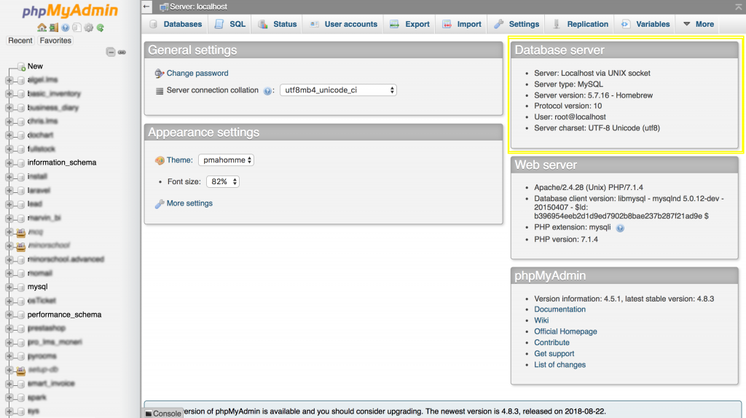Open the Settings tab
Screen dimensions: 746x418
point(517,24)
